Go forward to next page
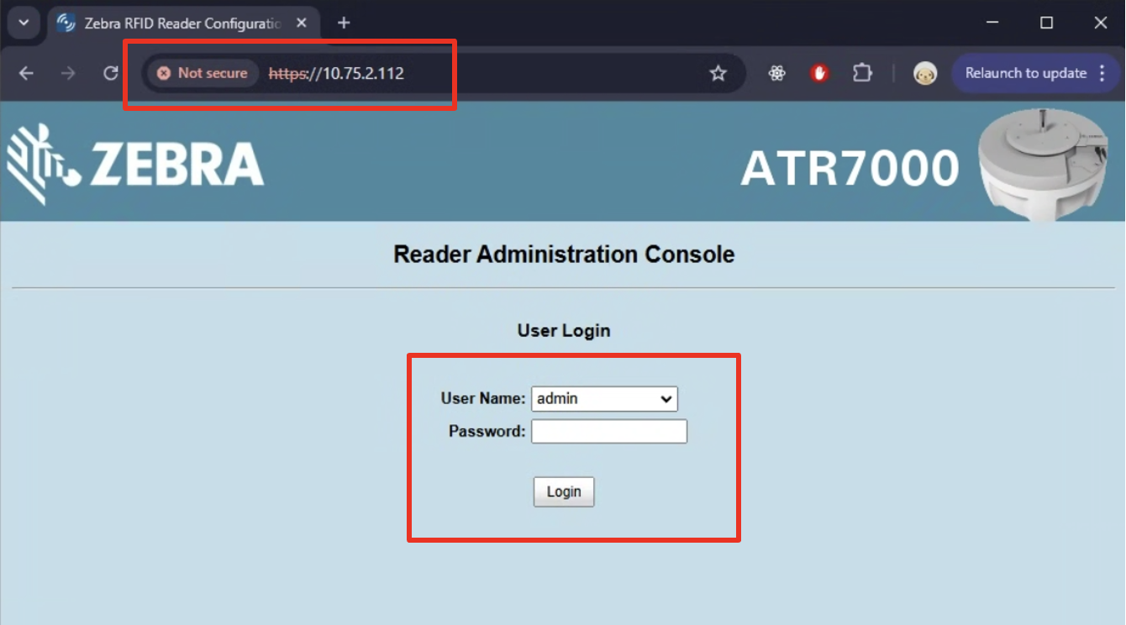 pos(68,73)
